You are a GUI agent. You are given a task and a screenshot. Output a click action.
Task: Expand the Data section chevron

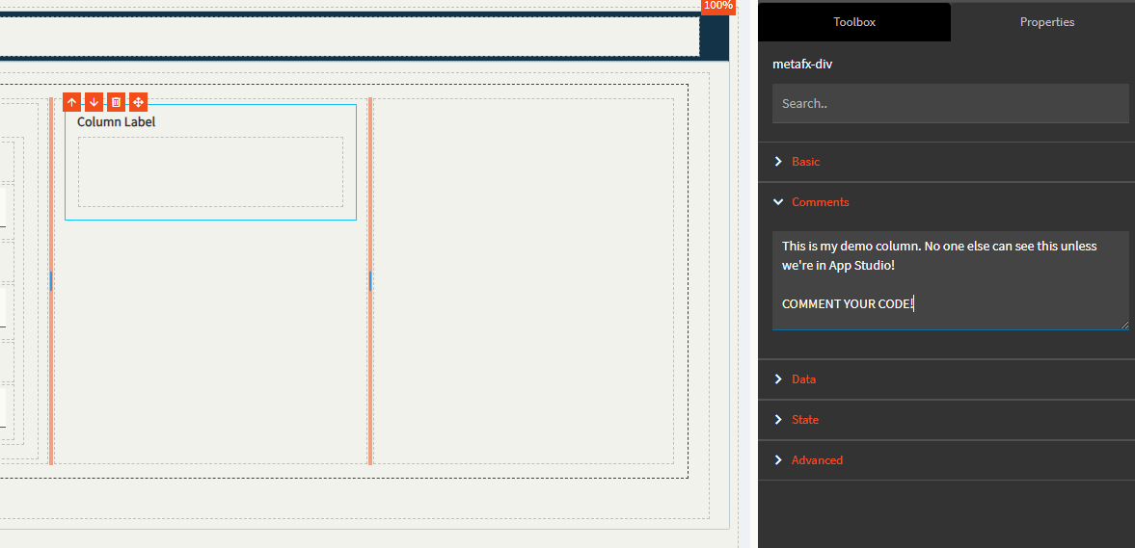pyautogui.click(x=778, y=378)
